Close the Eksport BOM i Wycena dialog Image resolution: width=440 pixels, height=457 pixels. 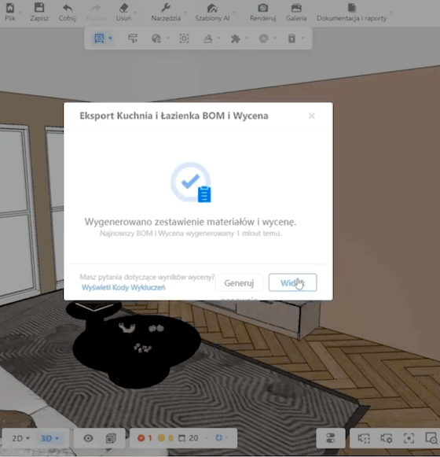pos(312,116)
